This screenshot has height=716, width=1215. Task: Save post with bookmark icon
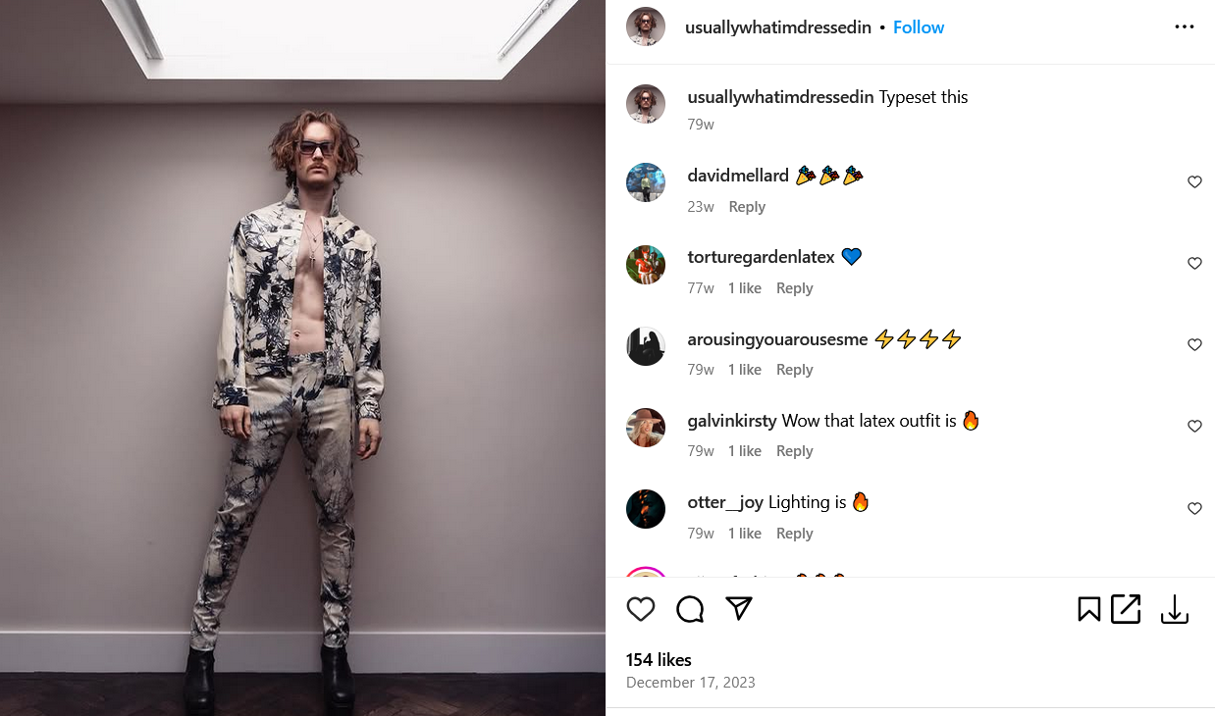tap(1088, 609)
